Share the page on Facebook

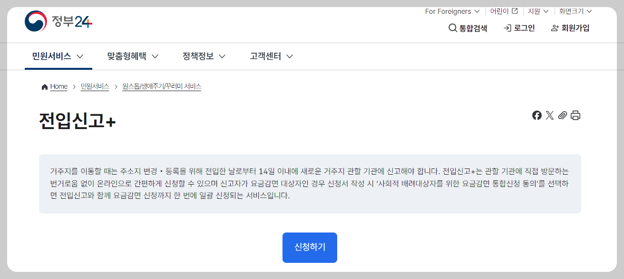point(537,115)
